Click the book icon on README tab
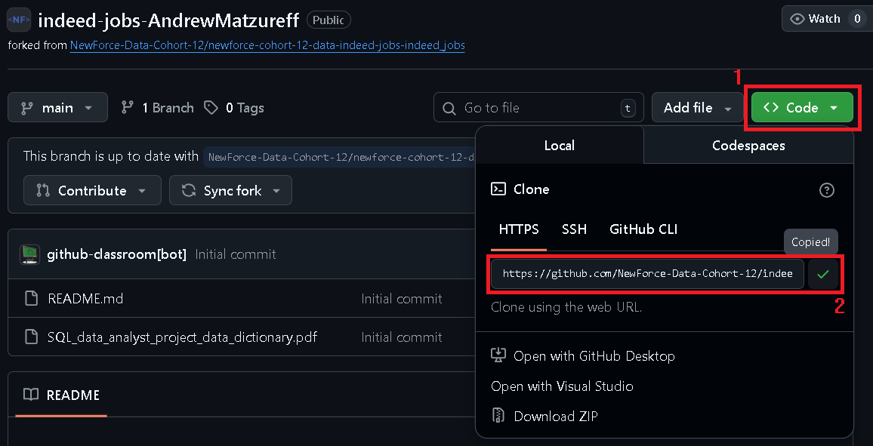This screenshot has width=873, height=446. point(31,395)
